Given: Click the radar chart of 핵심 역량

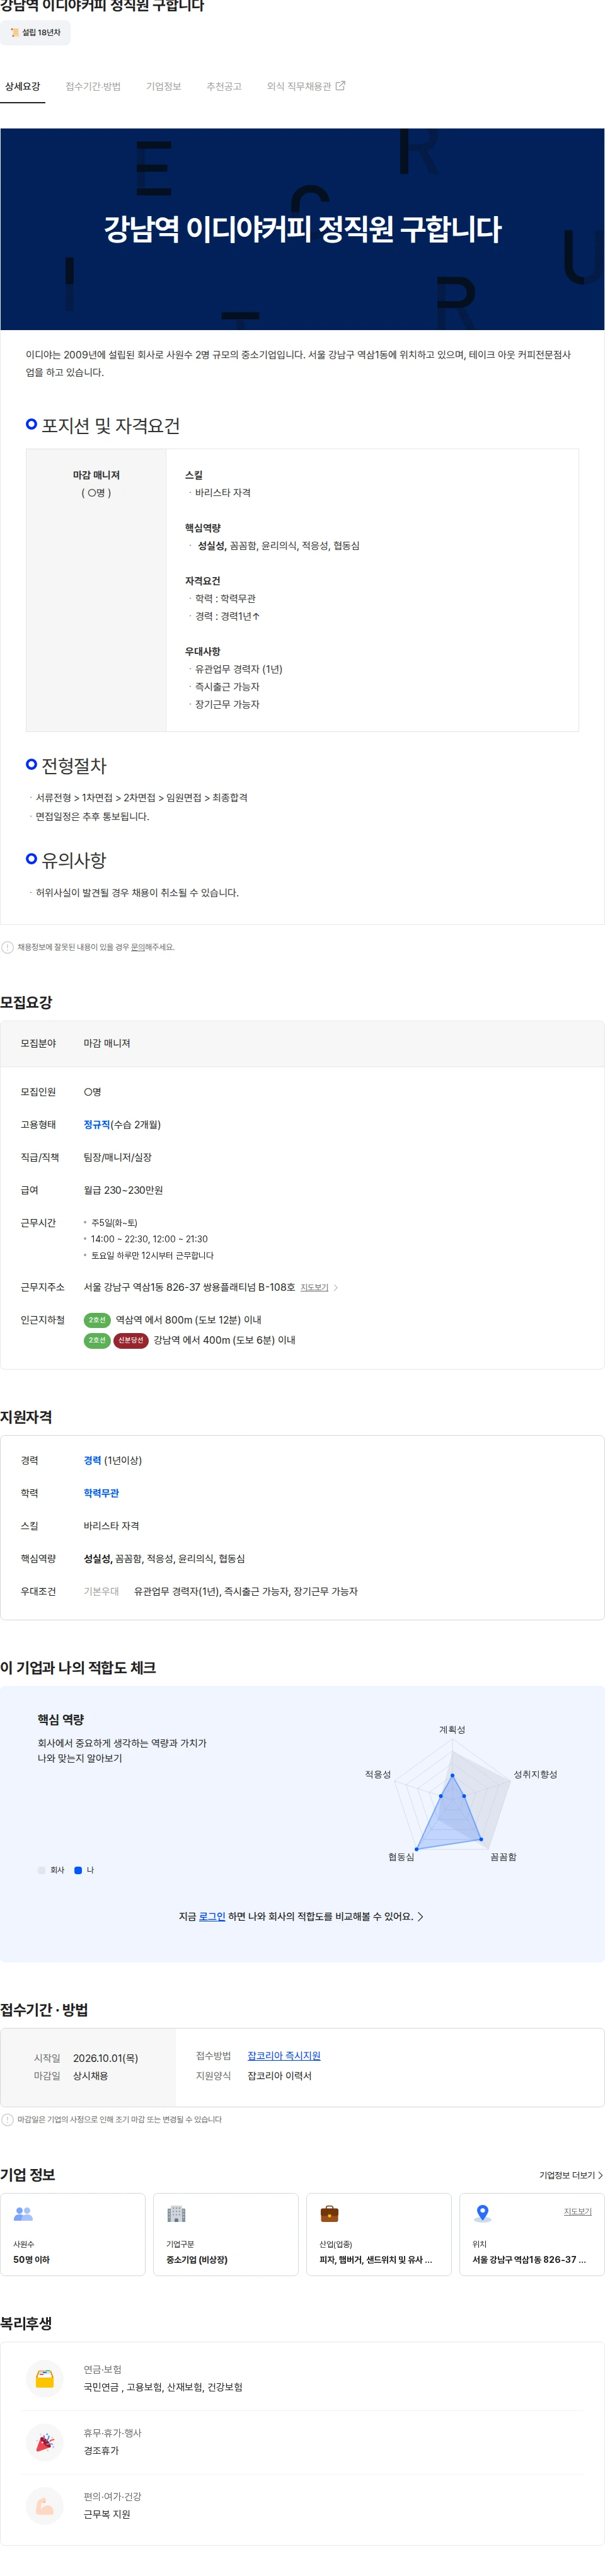Looking at the screenshot, I should coord(452,1794).
